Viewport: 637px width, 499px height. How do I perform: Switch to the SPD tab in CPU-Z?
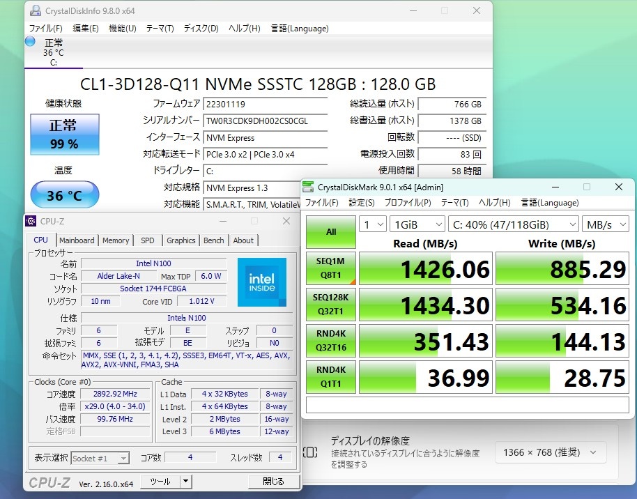(148, 240)
